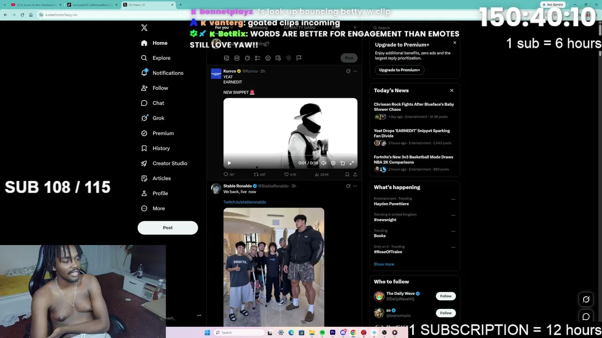
Task: Dismiss the Upgrade to Premium+ card
Action: (455, 43)
